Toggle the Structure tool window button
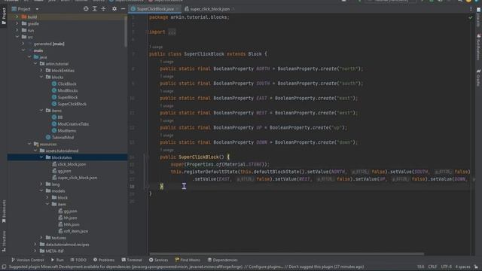Screen dimensions: 482x271 (4, 242)
